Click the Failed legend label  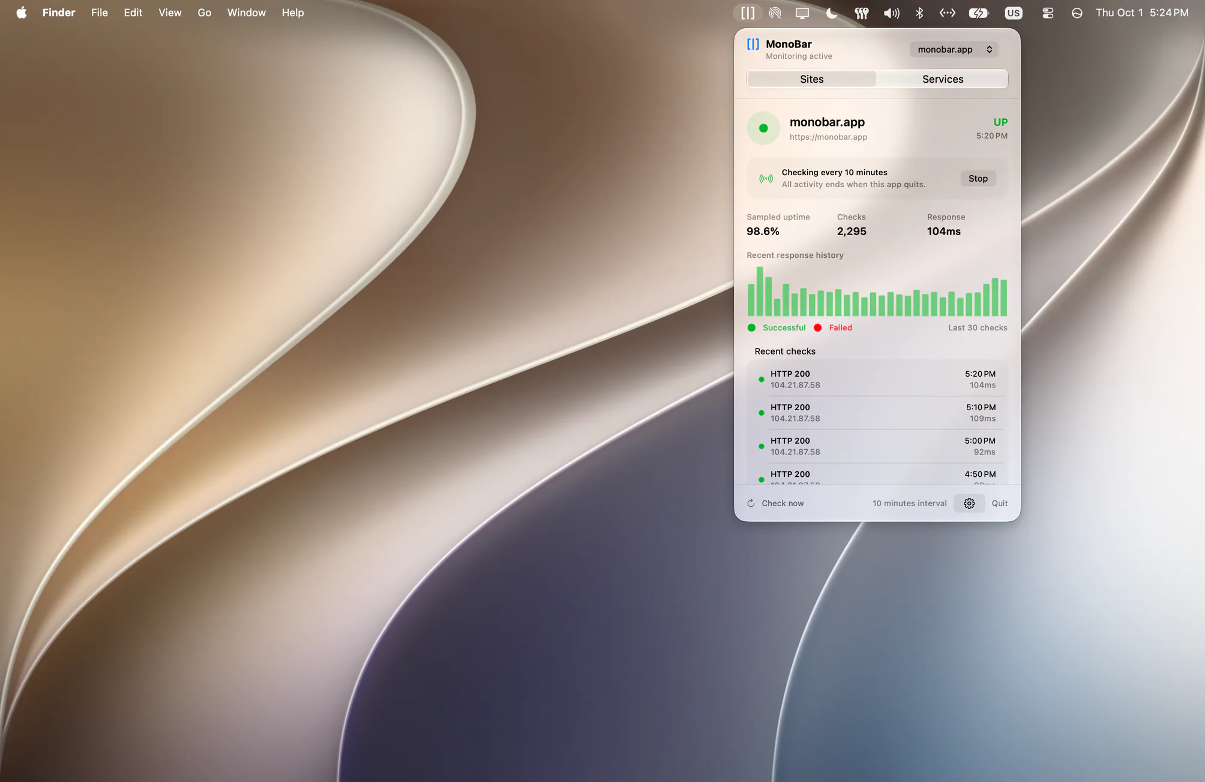840,327
